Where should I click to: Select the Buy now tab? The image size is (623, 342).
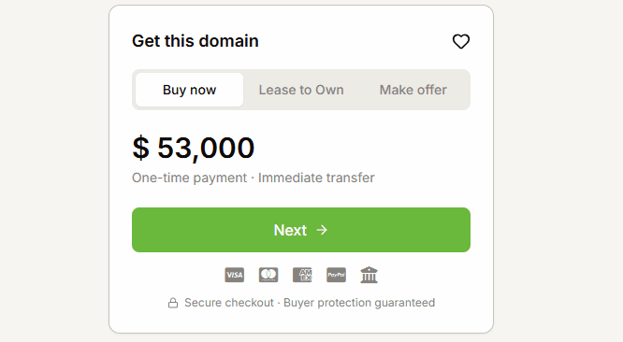tap(190, 90)
